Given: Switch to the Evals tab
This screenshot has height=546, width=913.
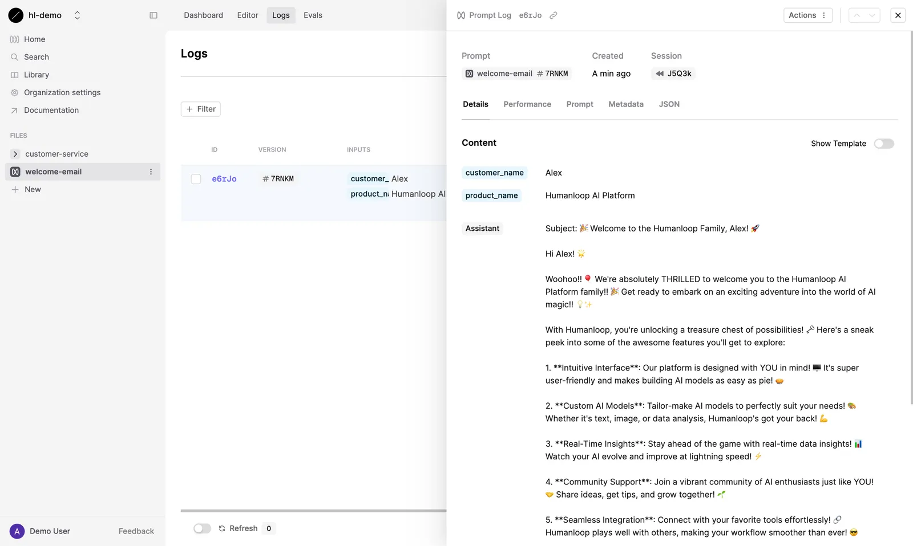Looking at the screenshot, I should click(313, 15).
